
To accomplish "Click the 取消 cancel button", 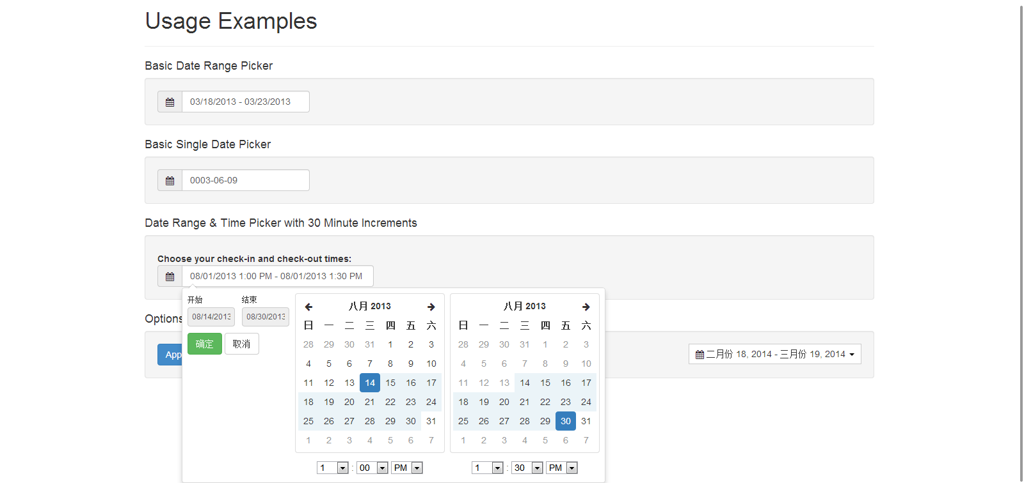I will (x=242, y=344).
